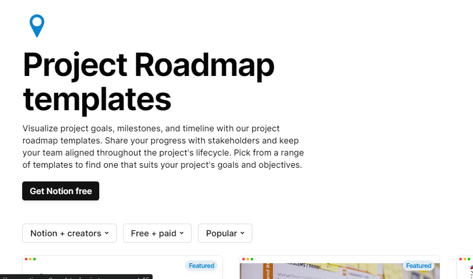Image resolution: width=473 pixels, height=279 pixels.
Task: Click the chevron arrow in Free + paid
Action: 182,233
